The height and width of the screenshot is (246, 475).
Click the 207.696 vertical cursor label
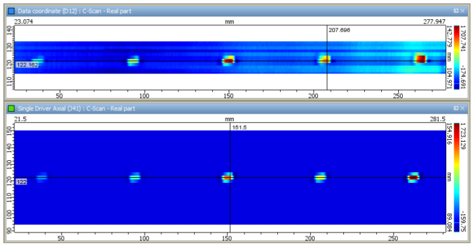click(x=339, y=30)
